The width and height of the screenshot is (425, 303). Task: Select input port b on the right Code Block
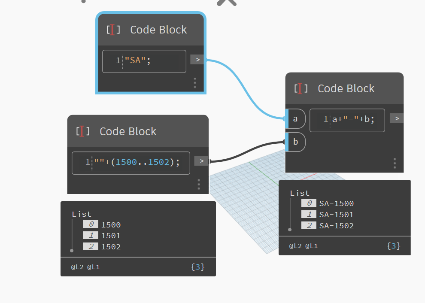(x=295, y=142)
